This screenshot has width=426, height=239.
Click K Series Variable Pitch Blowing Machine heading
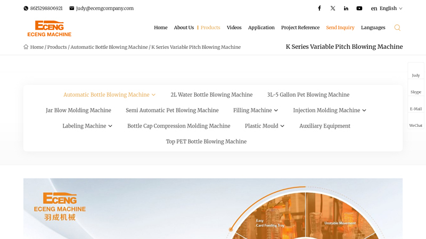coord(344,47)
